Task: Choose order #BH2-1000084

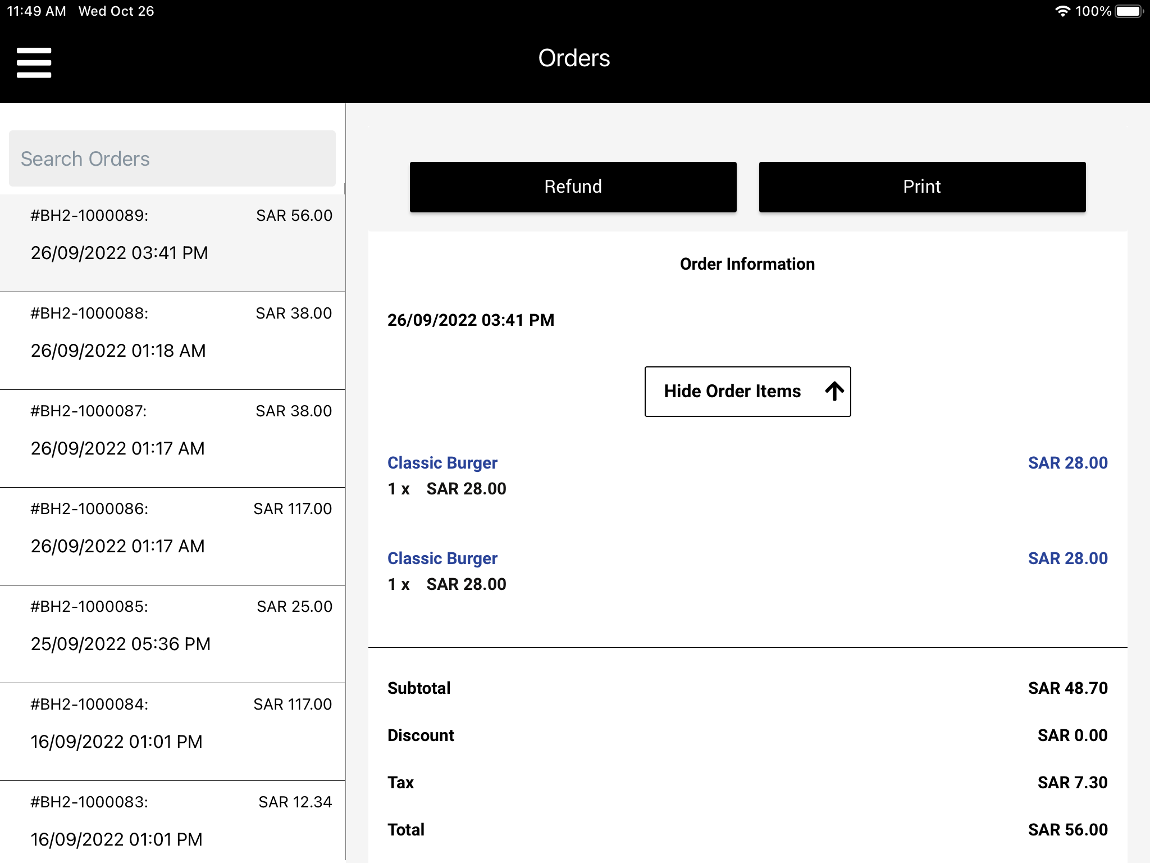Action: [172, 732]
